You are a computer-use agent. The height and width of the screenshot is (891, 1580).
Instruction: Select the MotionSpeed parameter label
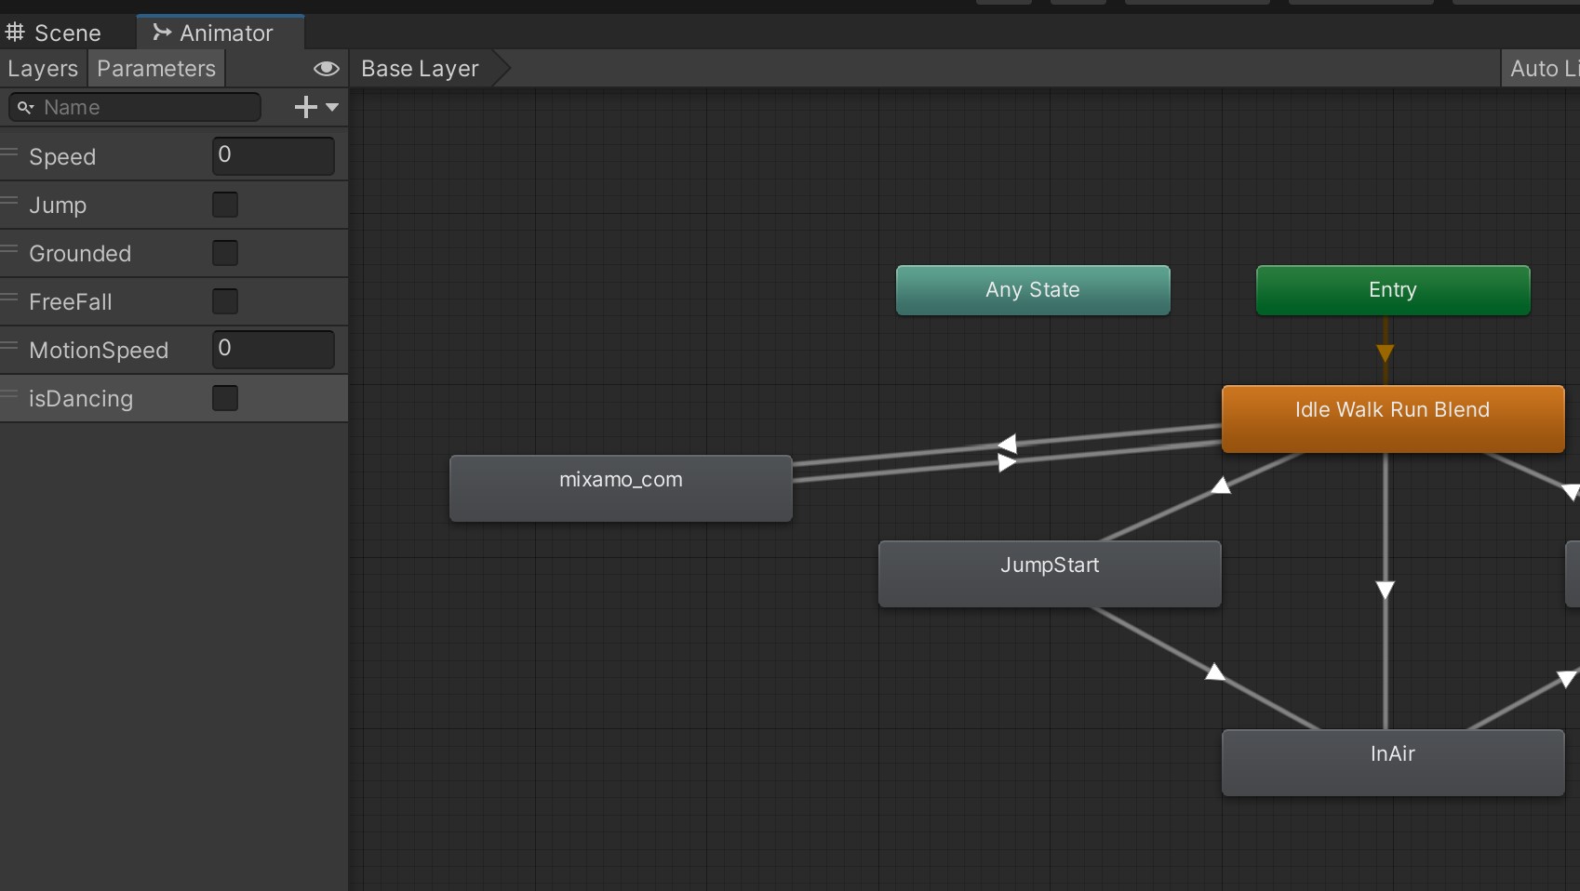click(x=99, y=351)
